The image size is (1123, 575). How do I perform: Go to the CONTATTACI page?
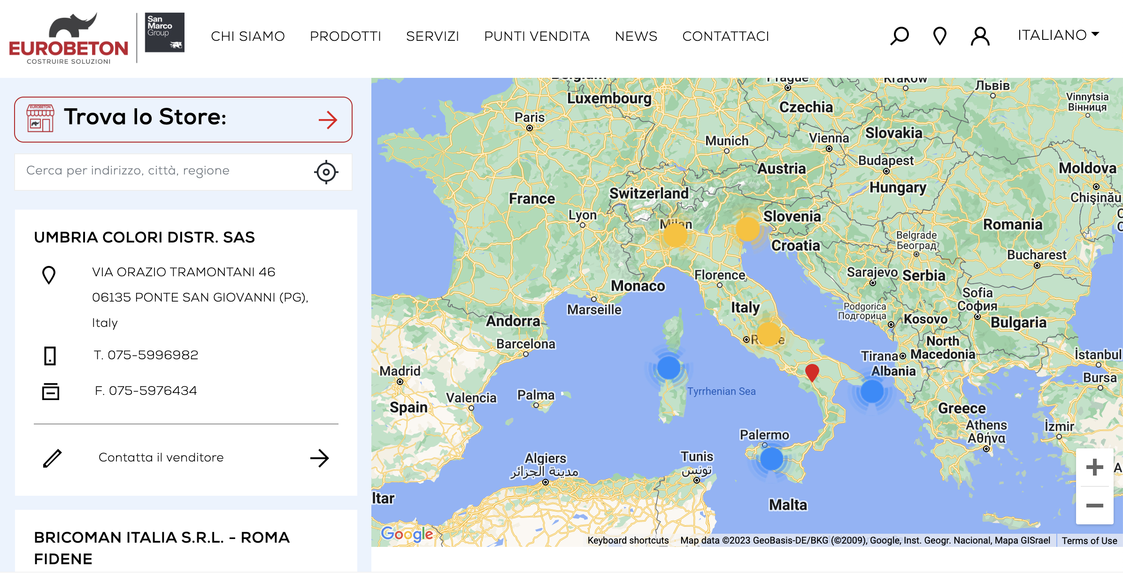pyautogui.click(x=725, y=36)
